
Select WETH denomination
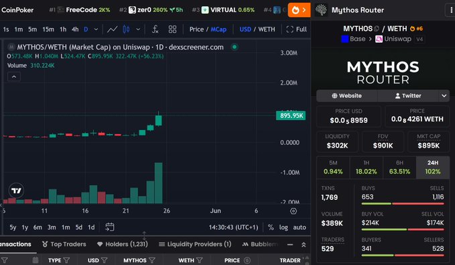267,30
